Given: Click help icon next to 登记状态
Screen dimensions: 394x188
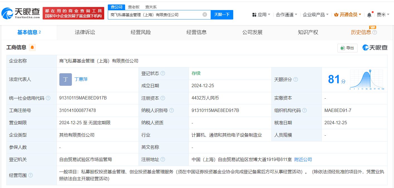Looking at the screenshot, I should tap(163, 74).
